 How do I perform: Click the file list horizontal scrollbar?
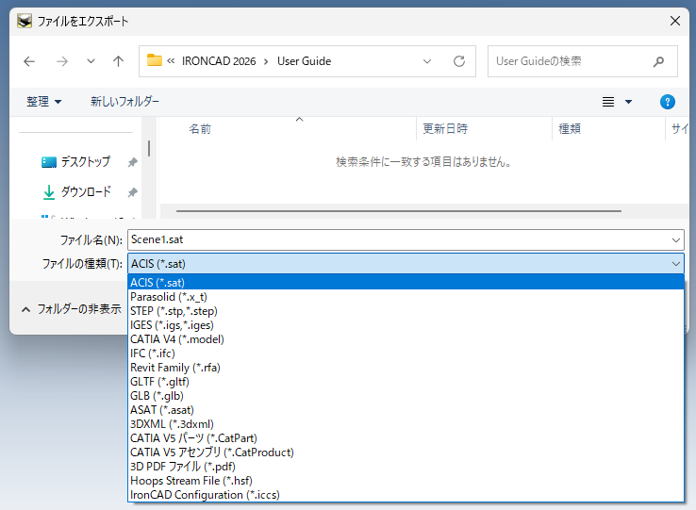[x=399, y=211]
